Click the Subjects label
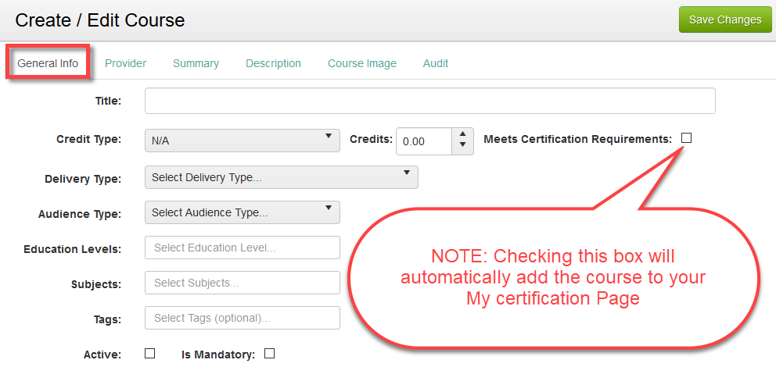The image size is (776, 367). (x=96, y=285)
